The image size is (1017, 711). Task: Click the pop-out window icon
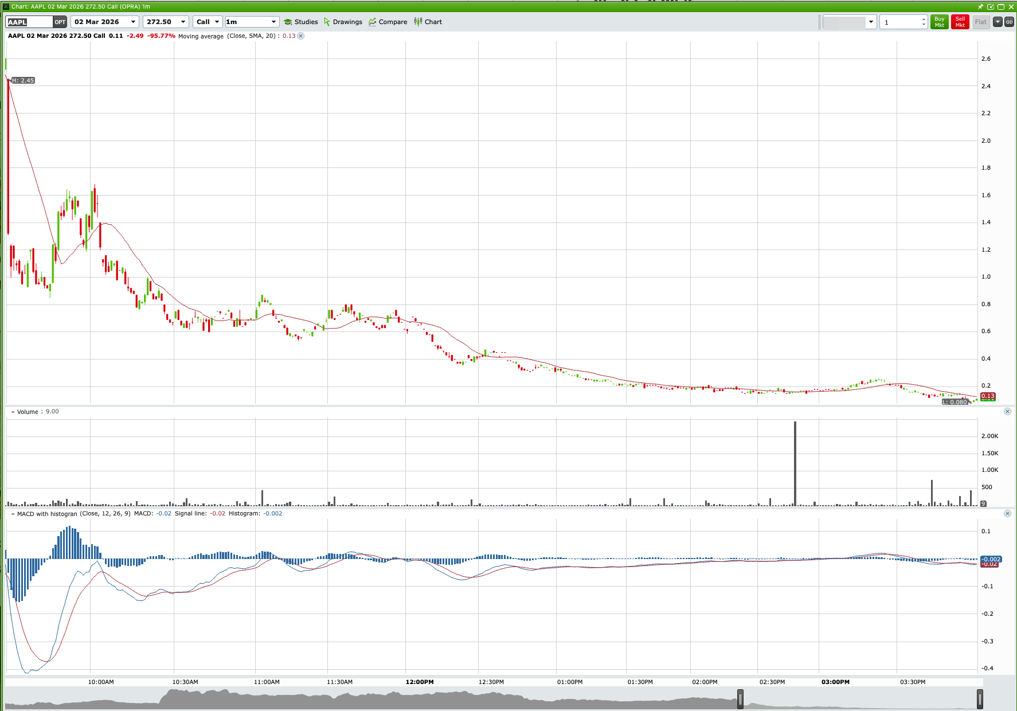click(991, 6)
